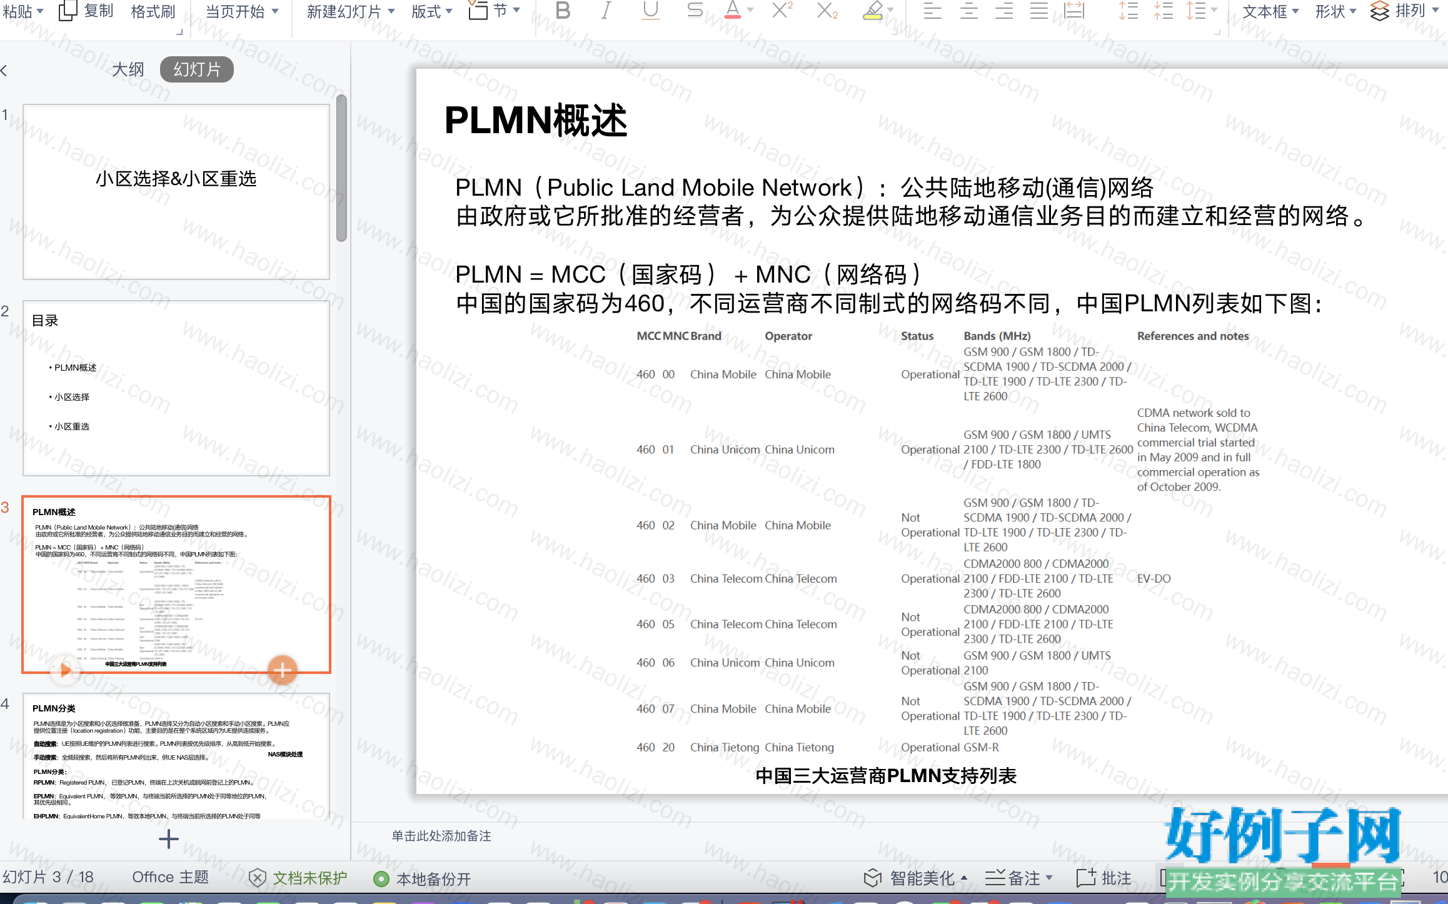
Task: Justify text alignment
Action: pos(1039,11)
